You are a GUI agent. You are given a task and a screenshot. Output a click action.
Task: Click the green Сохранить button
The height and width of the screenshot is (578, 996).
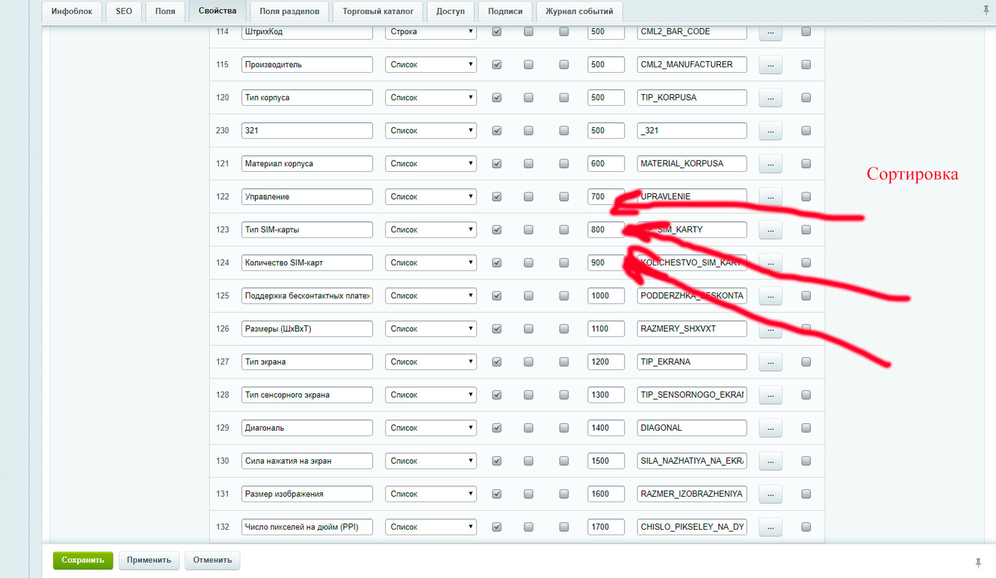click(x=82, y=560)
